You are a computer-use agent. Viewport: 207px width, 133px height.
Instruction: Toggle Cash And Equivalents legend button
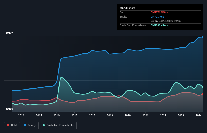(58, 125)
